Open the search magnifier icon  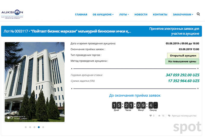tap(198, 14)
